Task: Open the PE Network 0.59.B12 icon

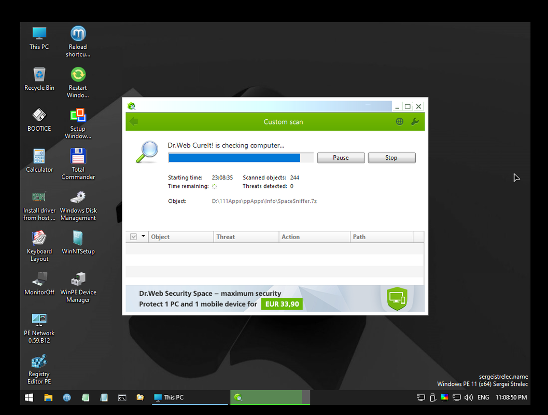Action: tap(39, 328)
